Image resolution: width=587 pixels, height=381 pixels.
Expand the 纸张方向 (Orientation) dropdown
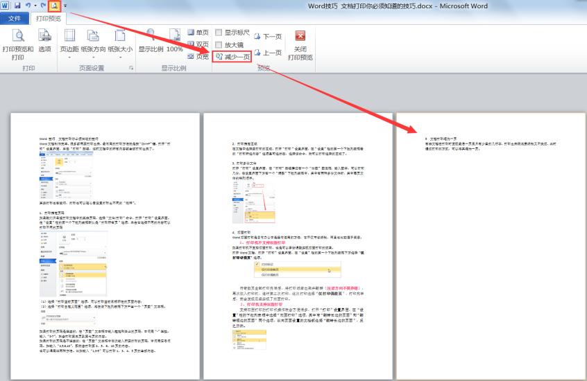94,43
